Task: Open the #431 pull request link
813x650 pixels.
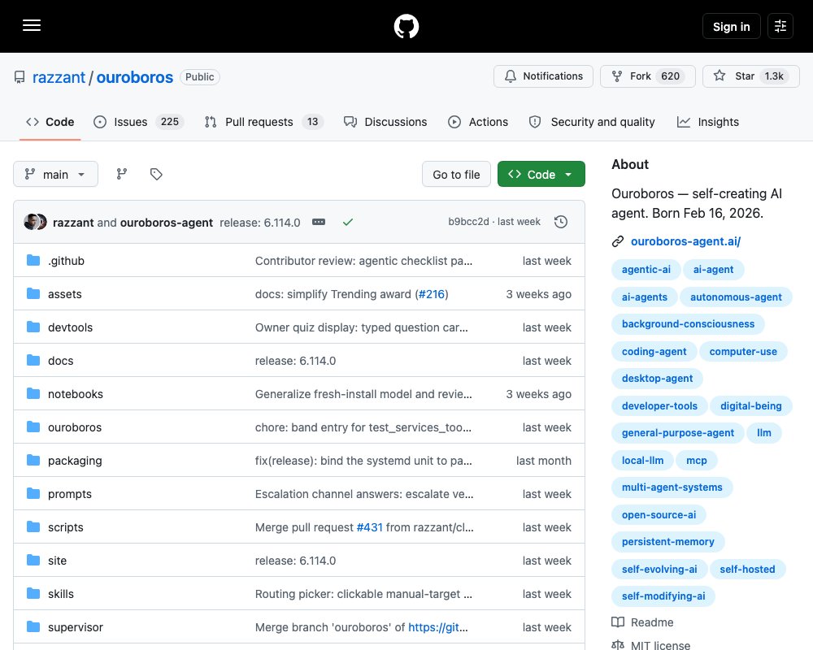Action: [370, 527]
